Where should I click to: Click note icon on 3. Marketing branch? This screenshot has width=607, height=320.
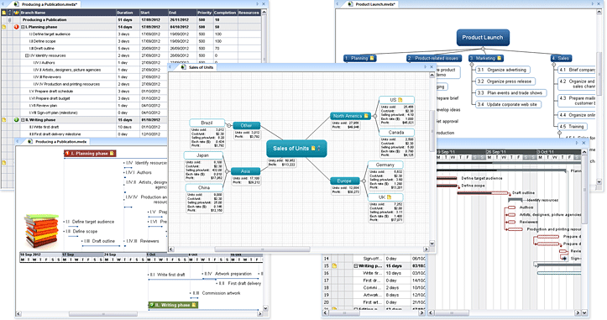coord(500,58)
